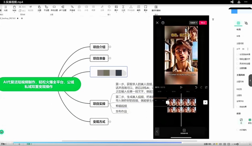Open 查找和替换 find and replace
The width and height of the screenshot is (252, 146).
pyautogui.click(x=156, y=8)
